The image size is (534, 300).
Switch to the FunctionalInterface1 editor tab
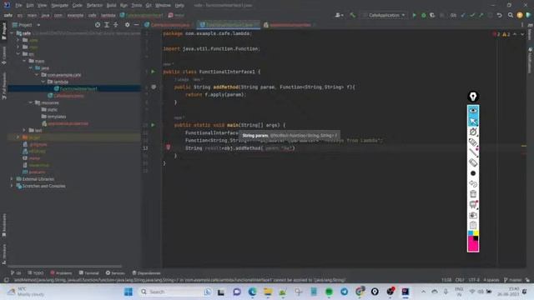(228, 25)
